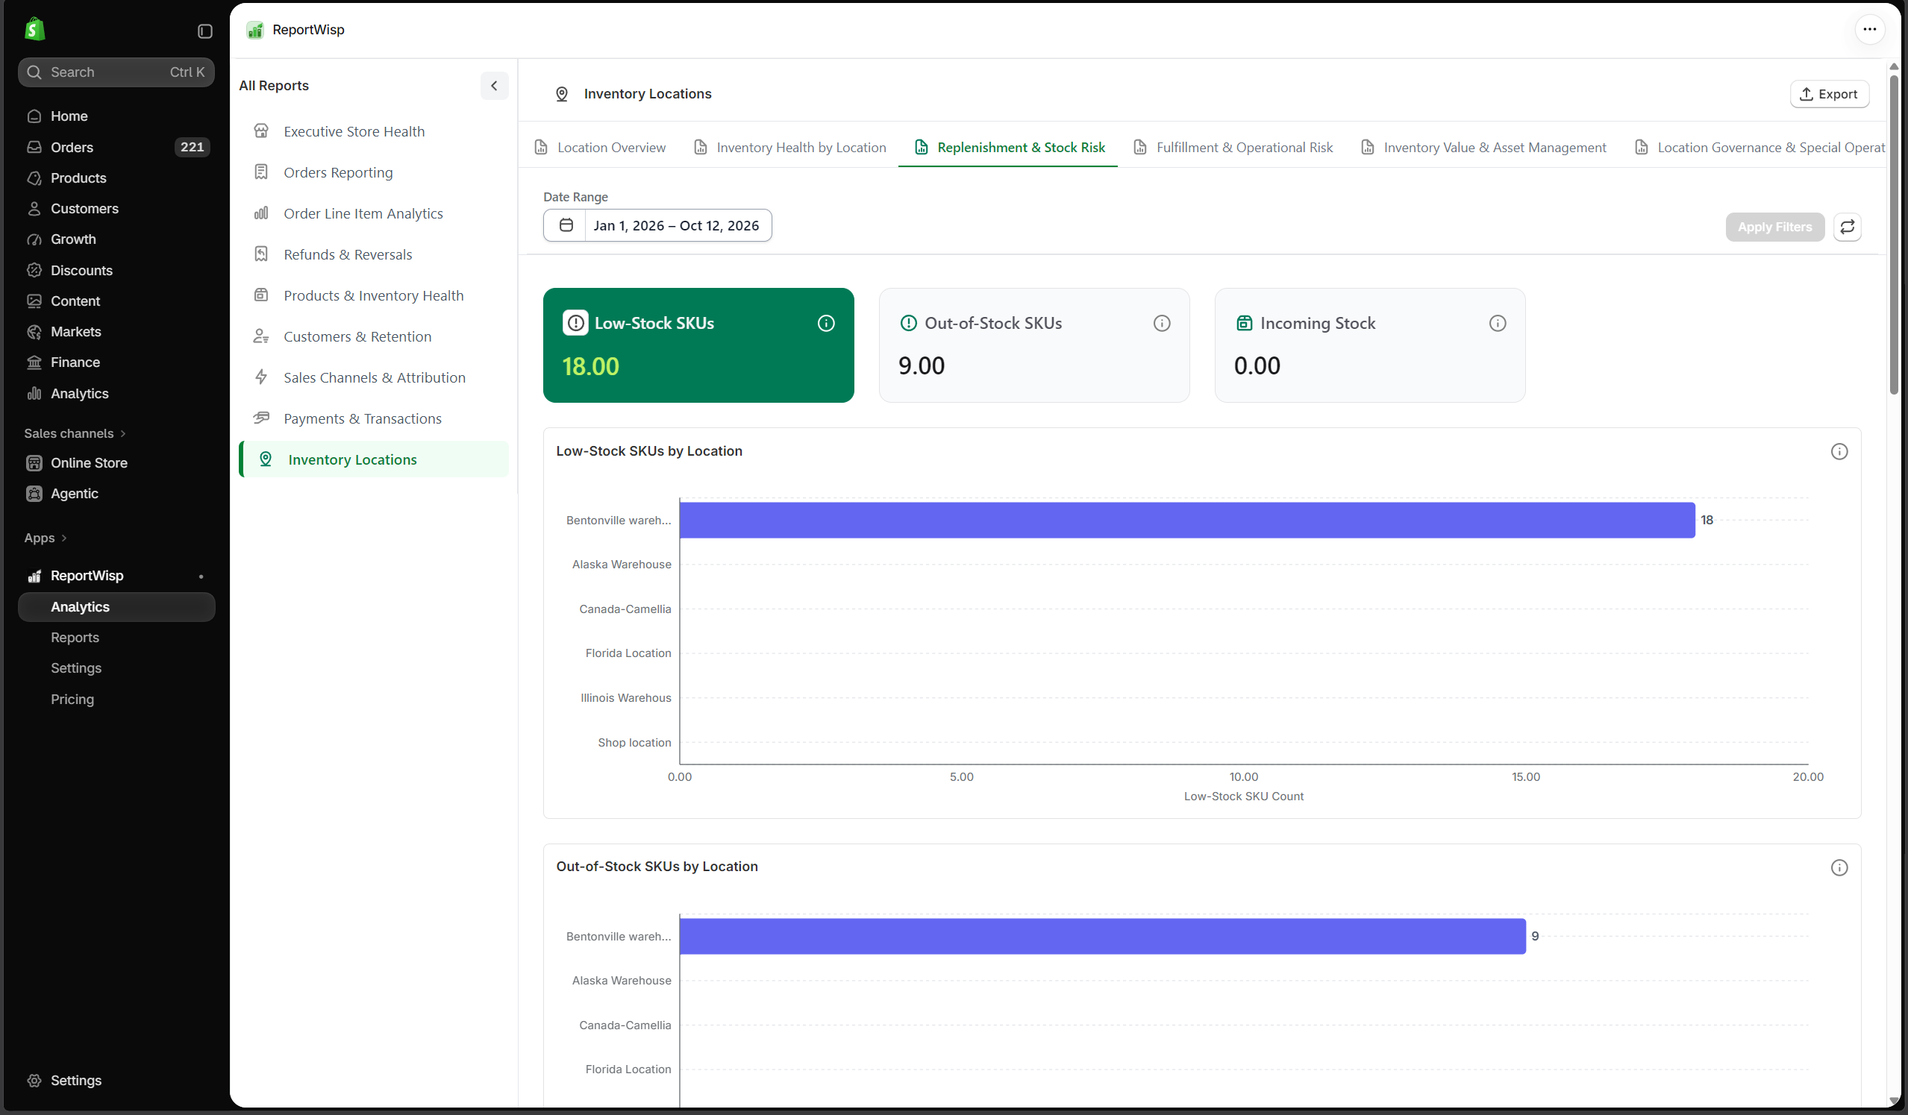Click the Low-Stock SKUs info icon
The image size is (1908, 1115).
(x=826, y=323)
